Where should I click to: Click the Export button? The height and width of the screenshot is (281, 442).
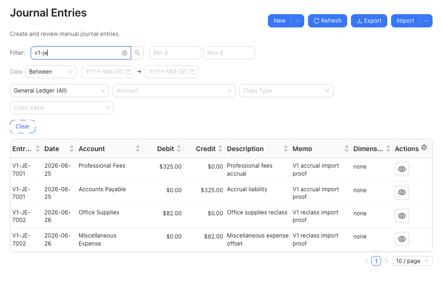click(x=369, y=21)
